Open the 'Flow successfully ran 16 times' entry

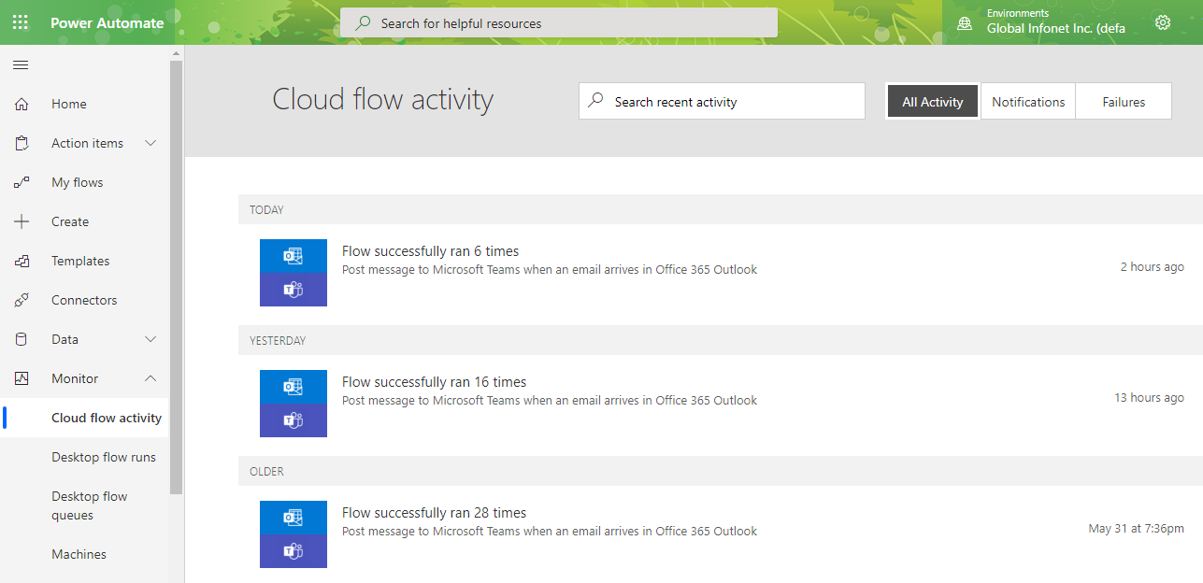click(434, 382)
